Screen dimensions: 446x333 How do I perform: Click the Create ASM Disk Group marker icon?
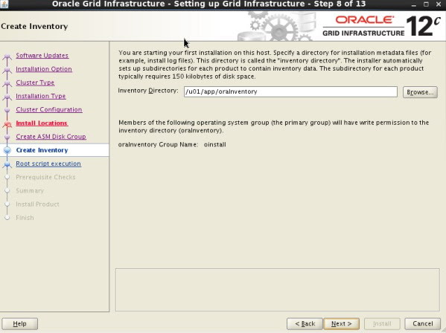[x=7, y=137]
